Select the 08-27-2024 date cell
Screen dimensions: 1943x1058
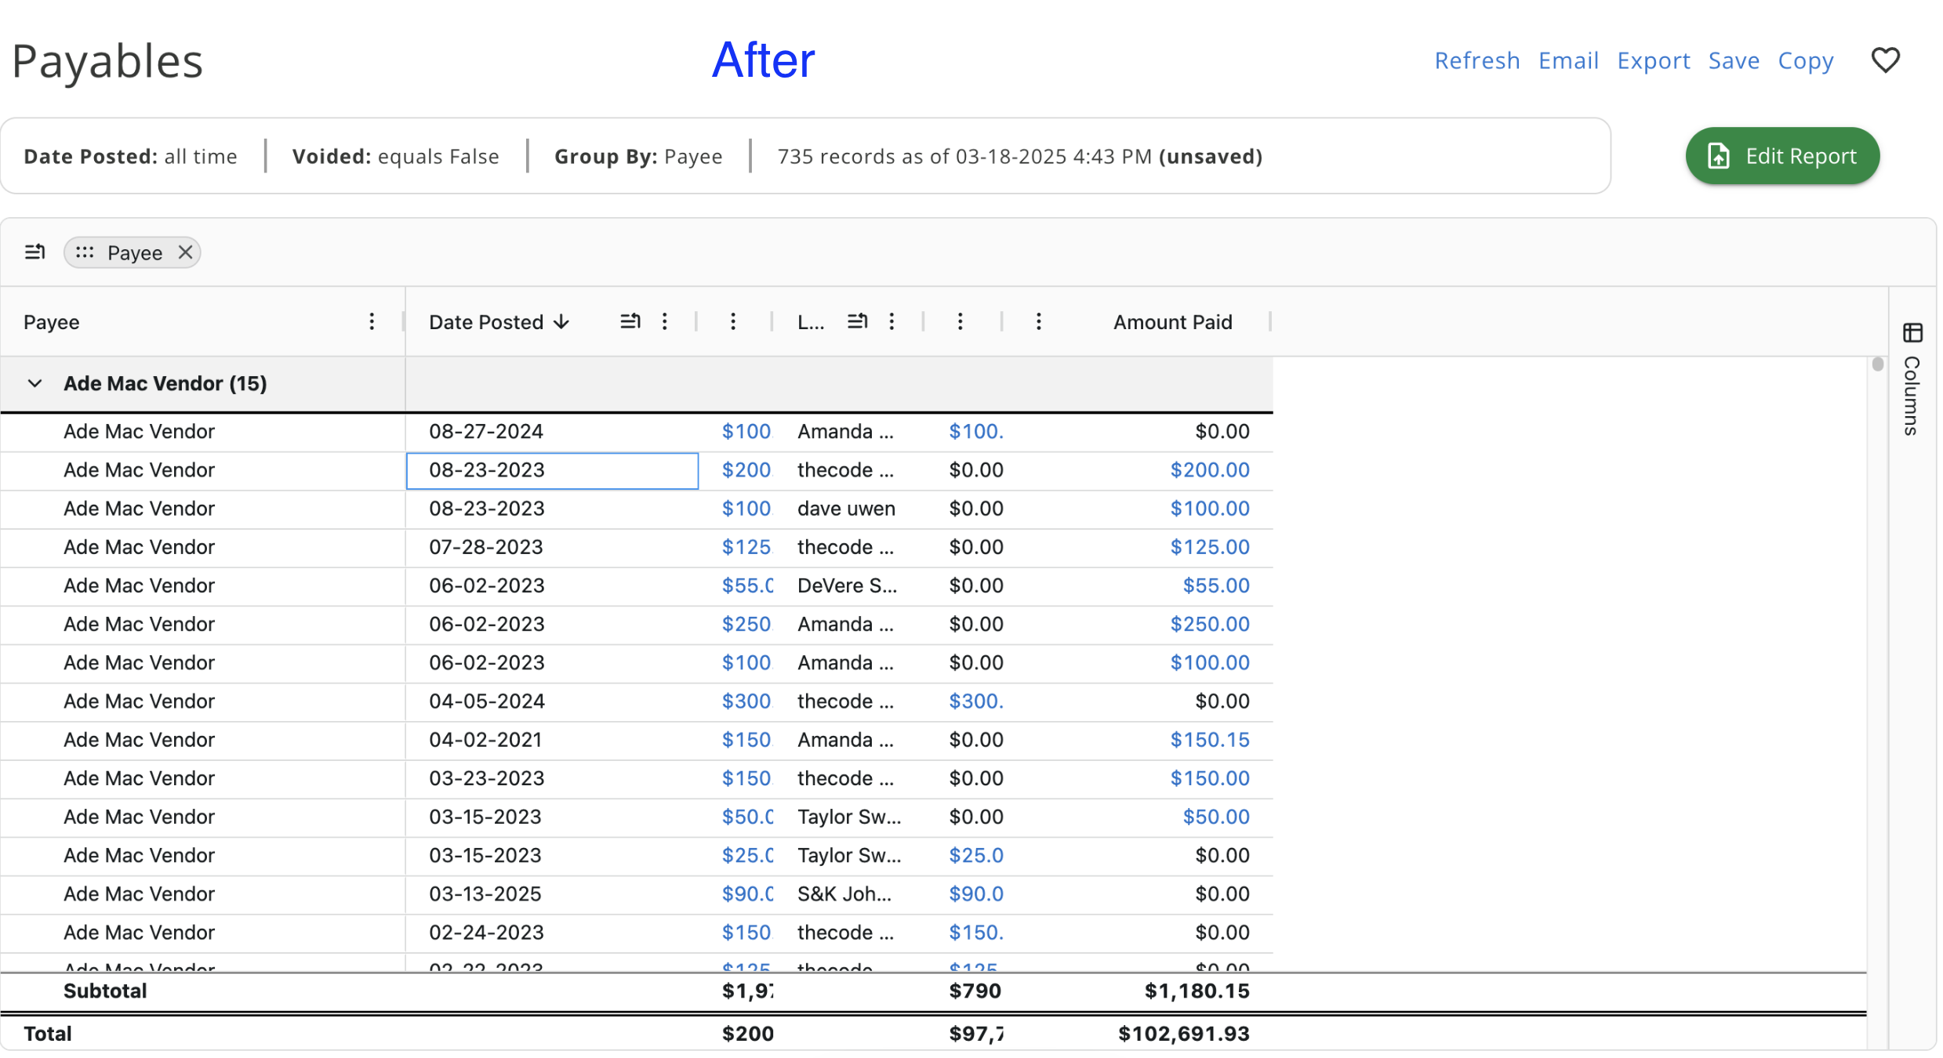pos(485,431)
